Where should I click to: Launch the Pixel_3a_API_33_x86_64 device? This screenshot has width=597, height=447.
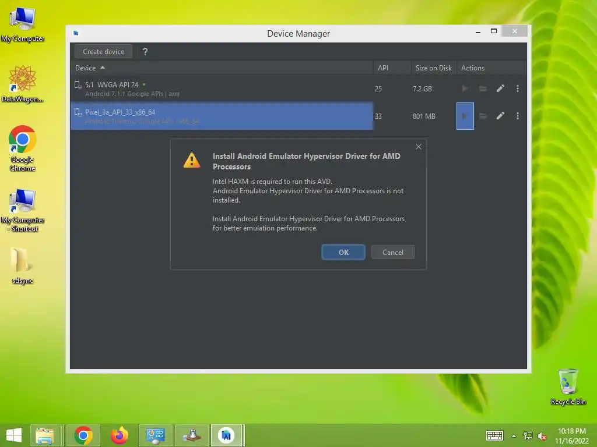coord(465,116)
